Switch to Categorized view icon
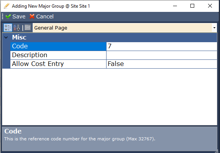This screenshot has width=220, height=153. point(8,28)
